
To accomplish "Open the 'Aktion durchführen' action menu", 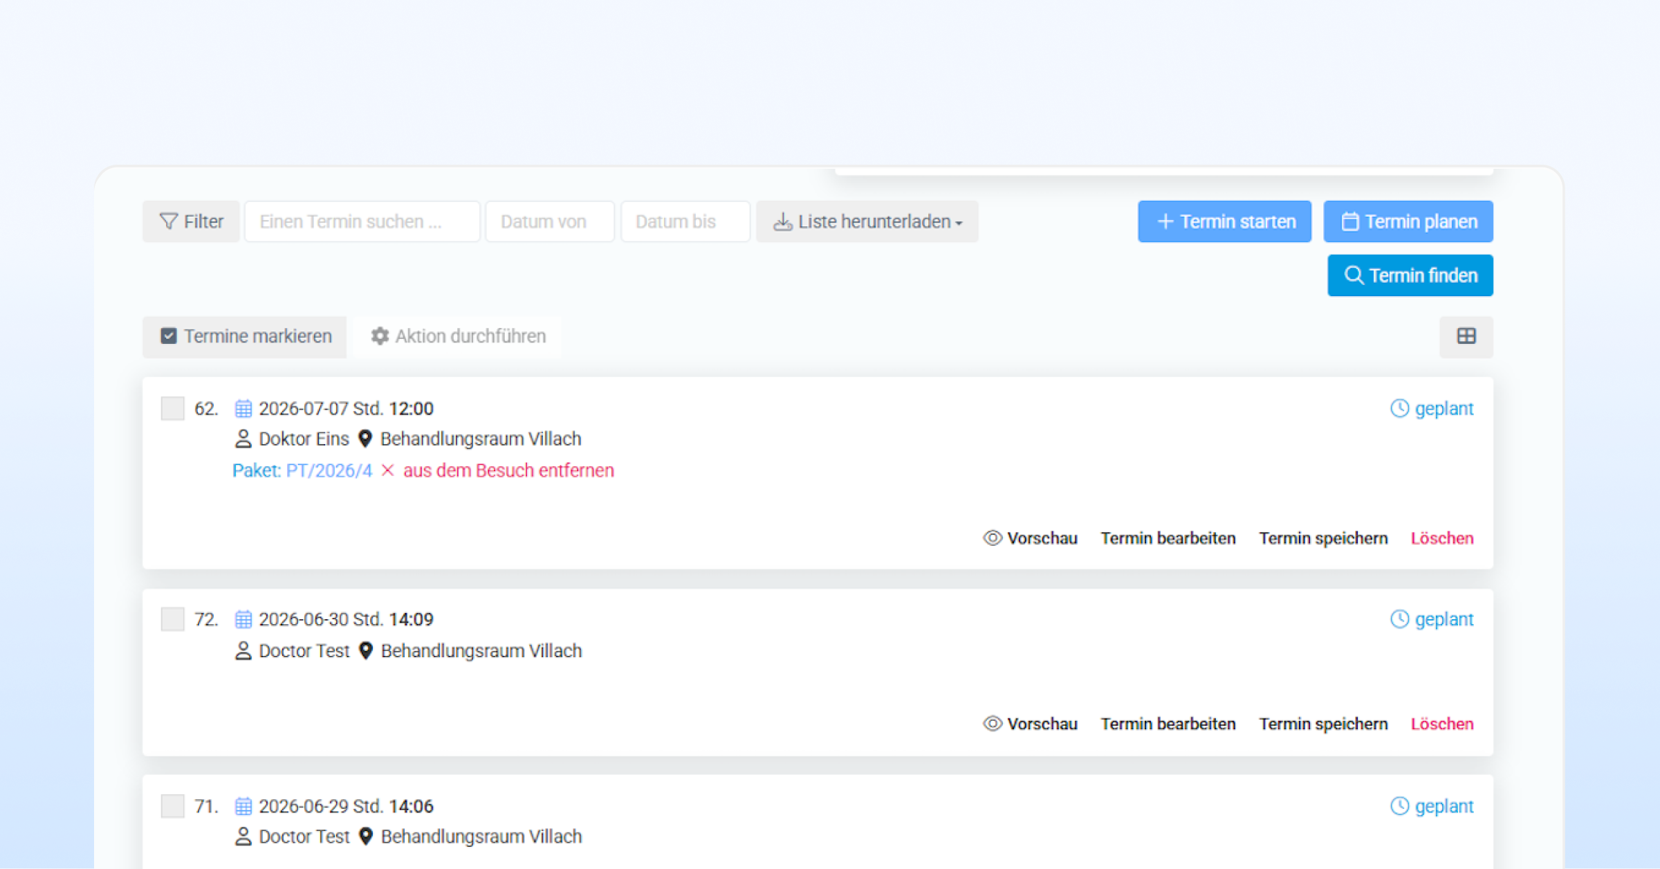I will click(457, 336).
